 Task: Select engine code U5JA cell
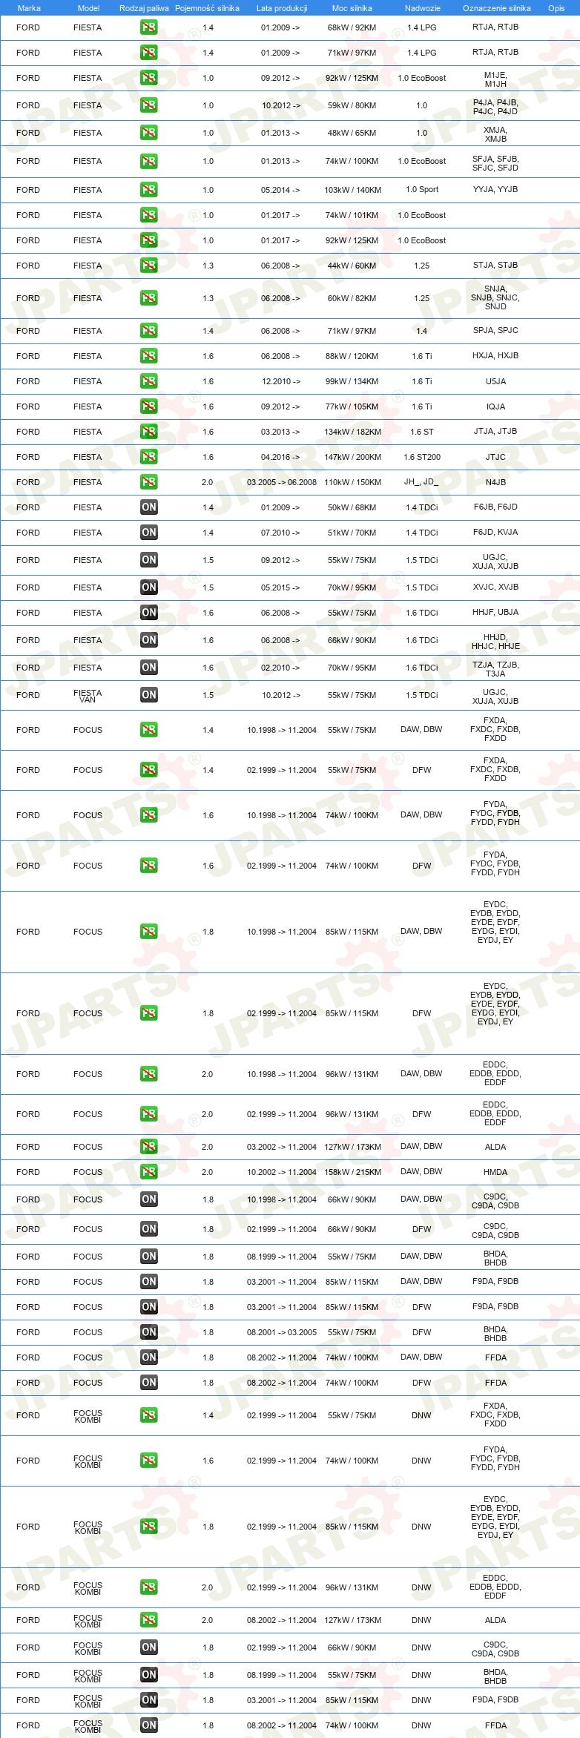[495, 381]
